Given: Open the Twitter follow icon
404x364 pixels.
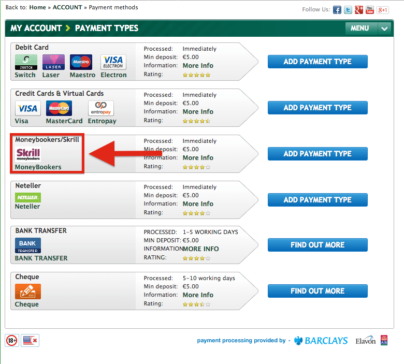Looking at the screenshot, I should click(348, 10).
